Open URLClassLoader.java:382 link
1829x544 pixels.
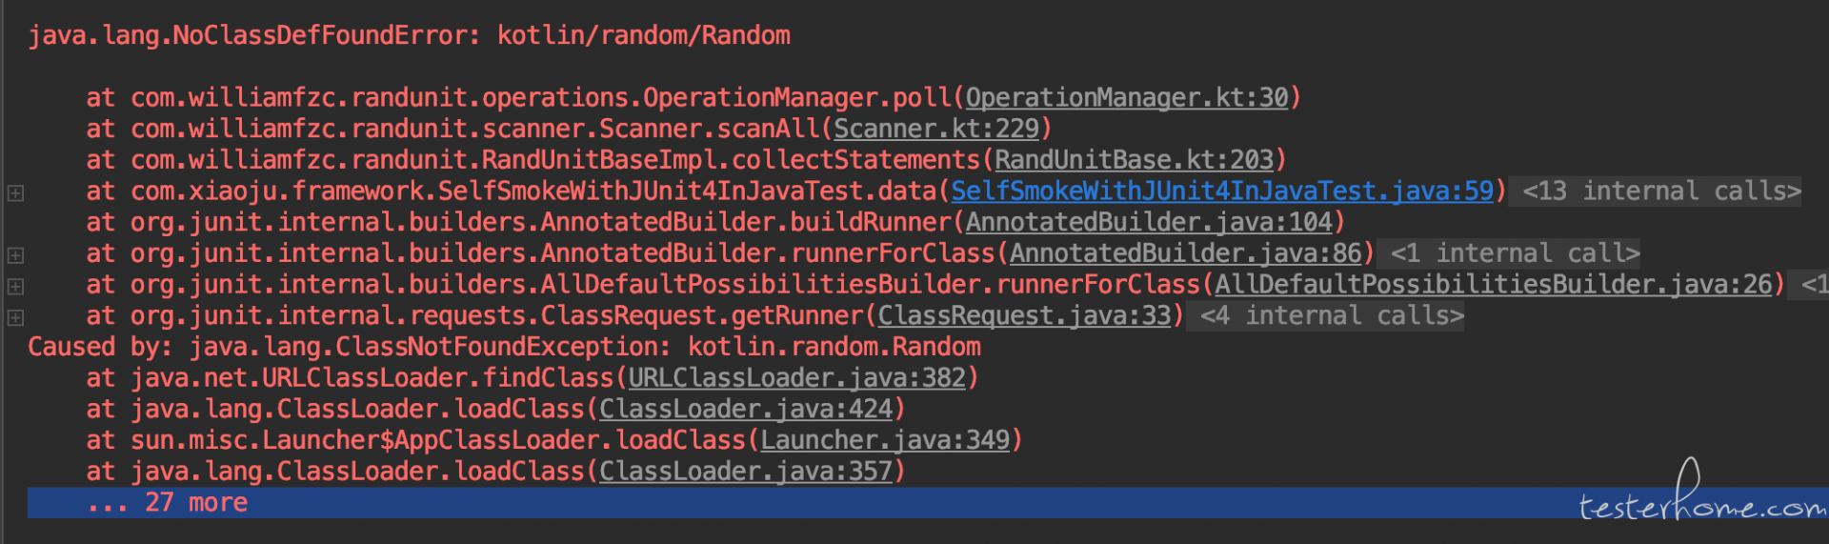797,379
